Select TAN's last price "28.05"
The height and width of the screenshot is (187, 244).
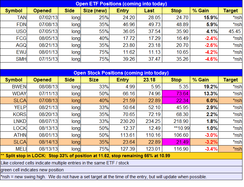(x=149, y=17)
